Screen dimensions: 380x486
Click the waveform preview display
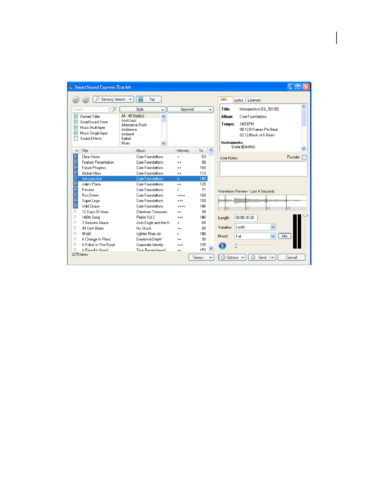tap(262, 203)
